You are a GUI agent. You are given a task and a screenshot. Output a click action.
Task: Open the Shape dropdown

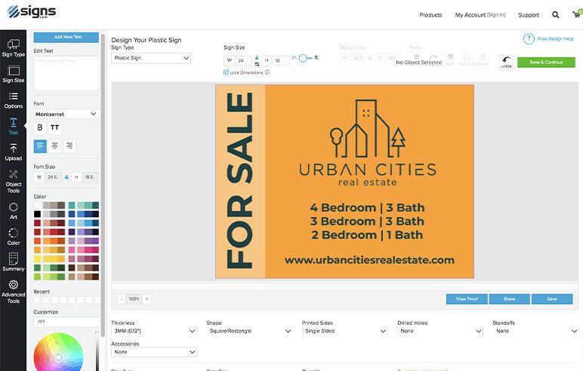[x=249, y=331]
